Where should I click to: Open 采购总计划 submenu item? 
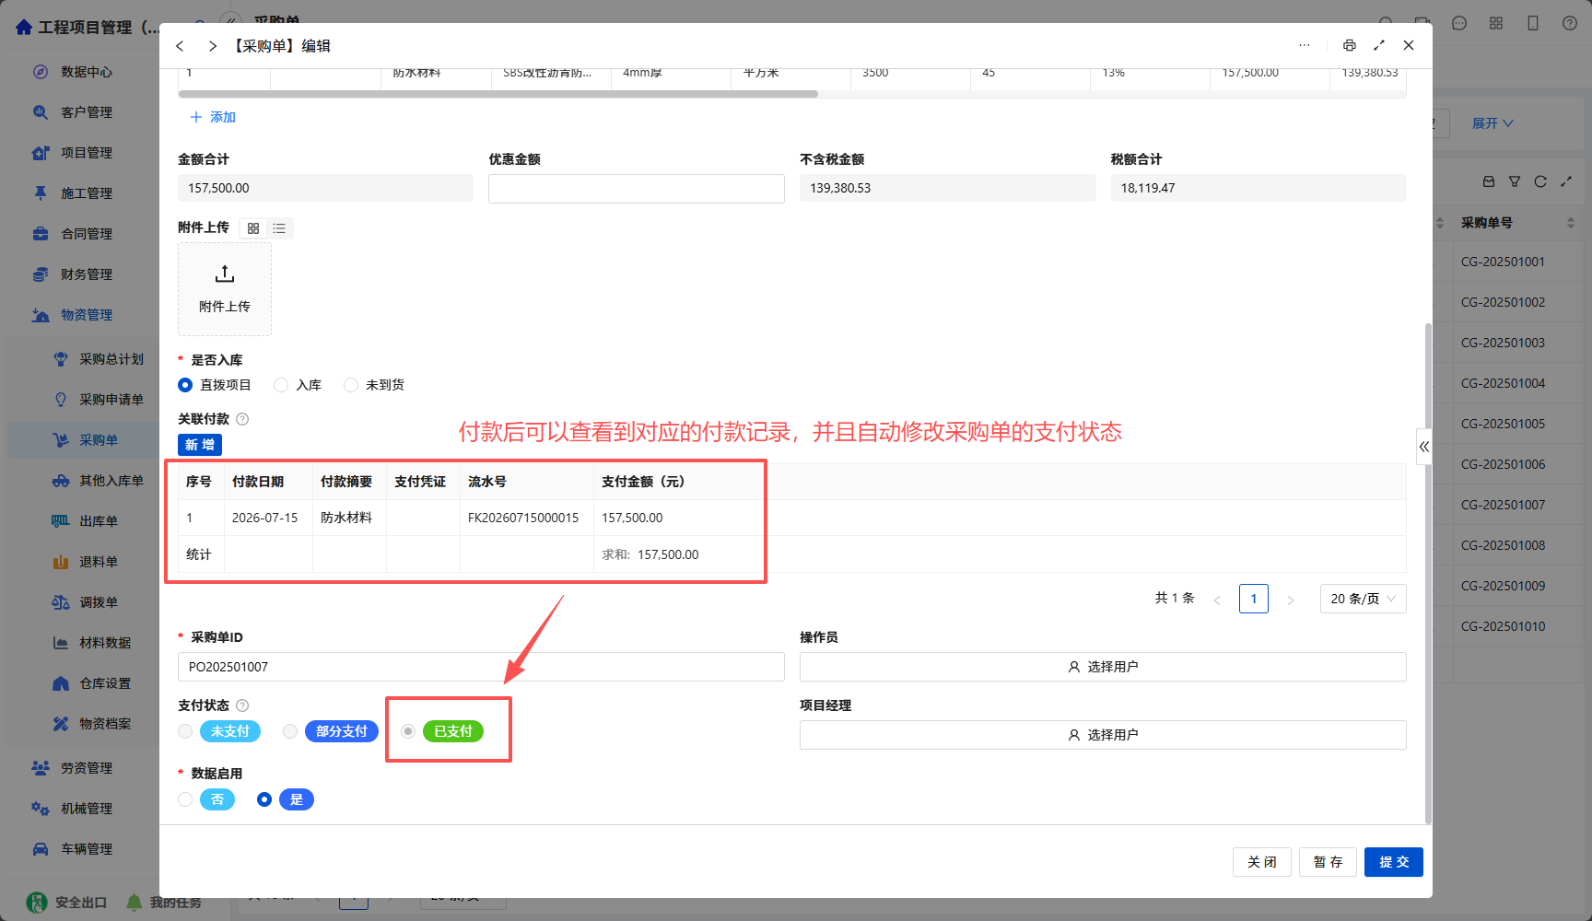[x=111, y=359]
